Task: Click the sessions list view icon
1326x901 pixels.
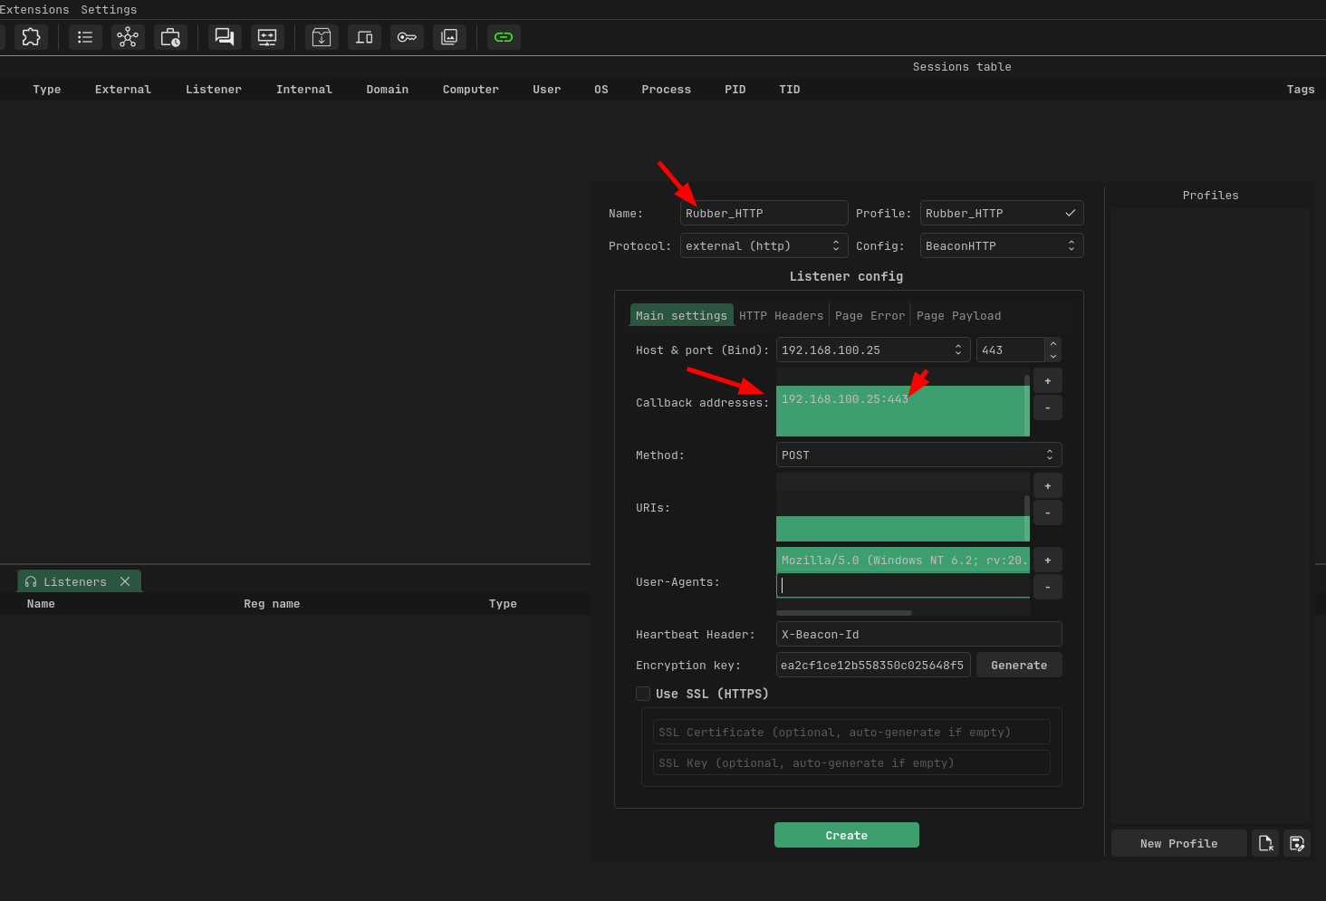Action: coord(85,37)
